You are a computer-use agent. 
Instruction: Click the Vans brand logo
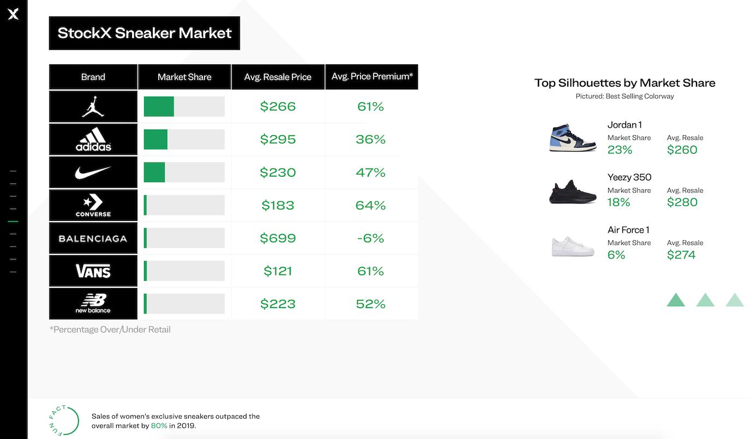[x=93, y=271]
